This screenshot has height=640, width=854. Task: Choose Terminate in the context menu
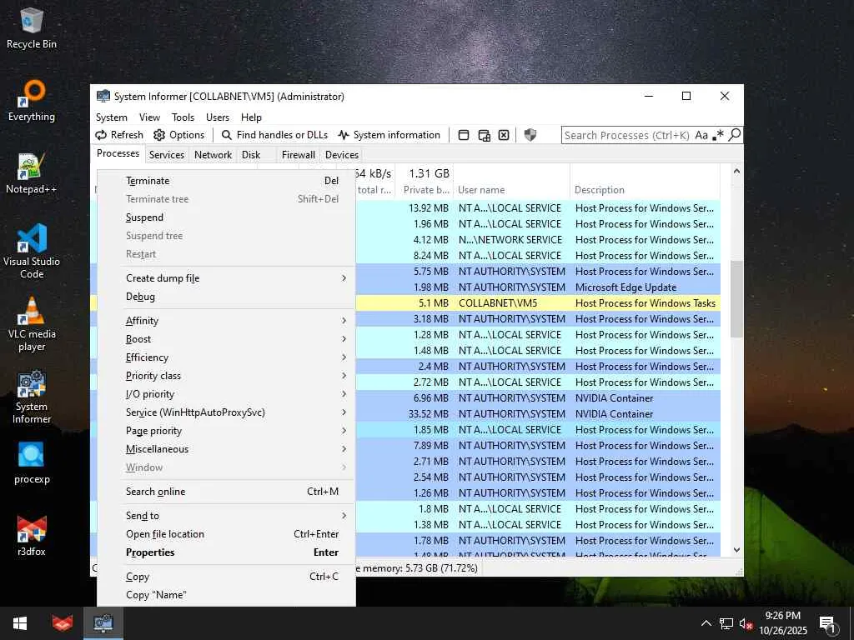click(227, 181)
